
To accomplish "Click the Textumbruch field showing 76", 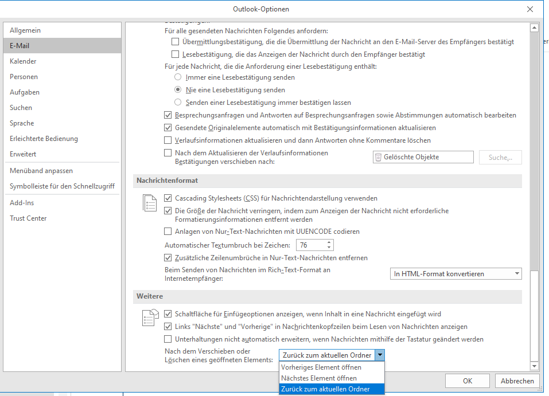I will tap(311, 245).
